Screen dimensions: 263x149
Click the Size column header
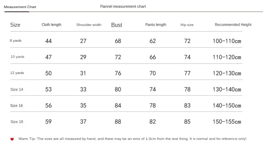click(15, 25)
